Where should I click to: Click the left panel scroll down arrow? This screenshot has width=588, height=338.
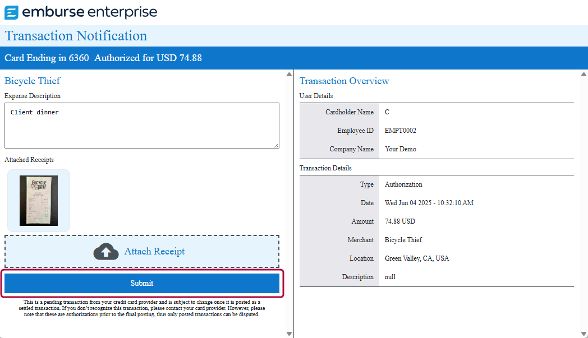tap(289, 334)
